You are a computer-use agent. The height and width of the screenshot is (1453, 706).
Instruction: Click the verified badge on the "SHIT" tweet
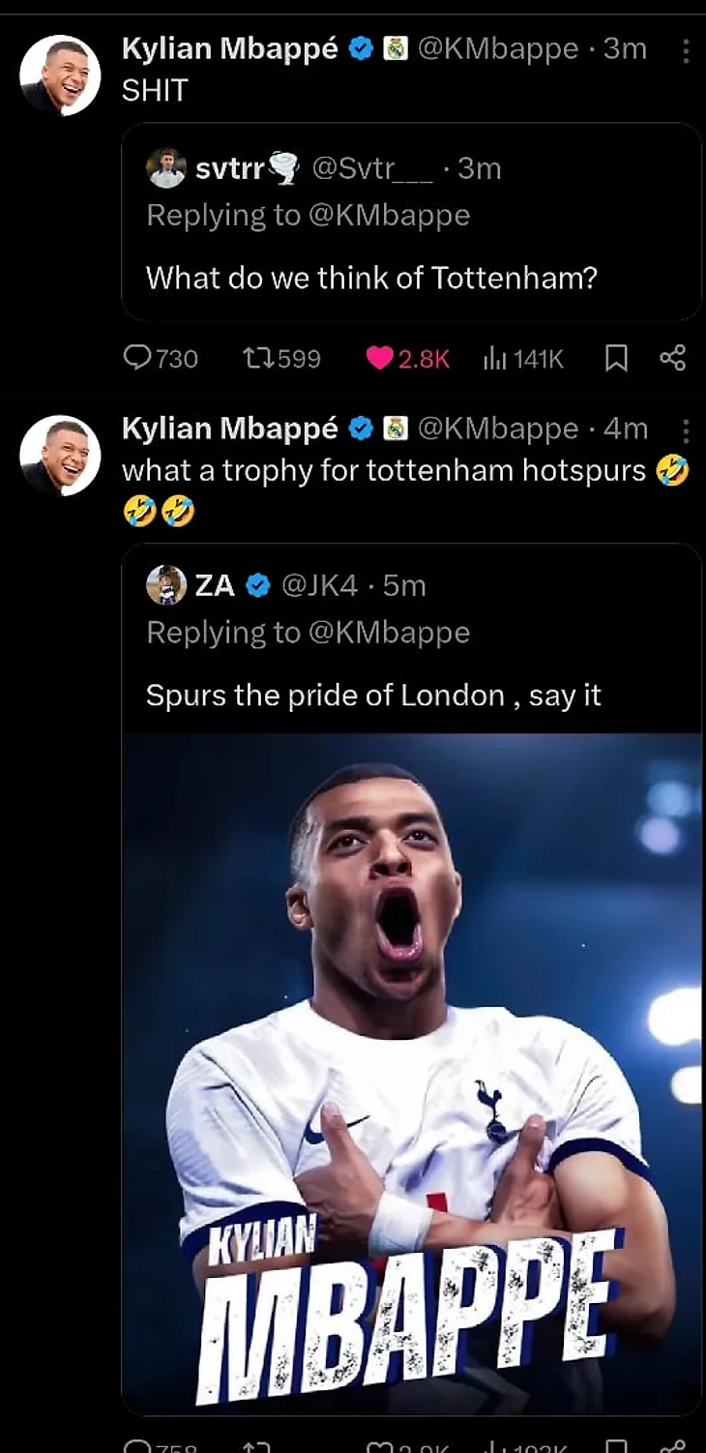(x=360, y=49)
